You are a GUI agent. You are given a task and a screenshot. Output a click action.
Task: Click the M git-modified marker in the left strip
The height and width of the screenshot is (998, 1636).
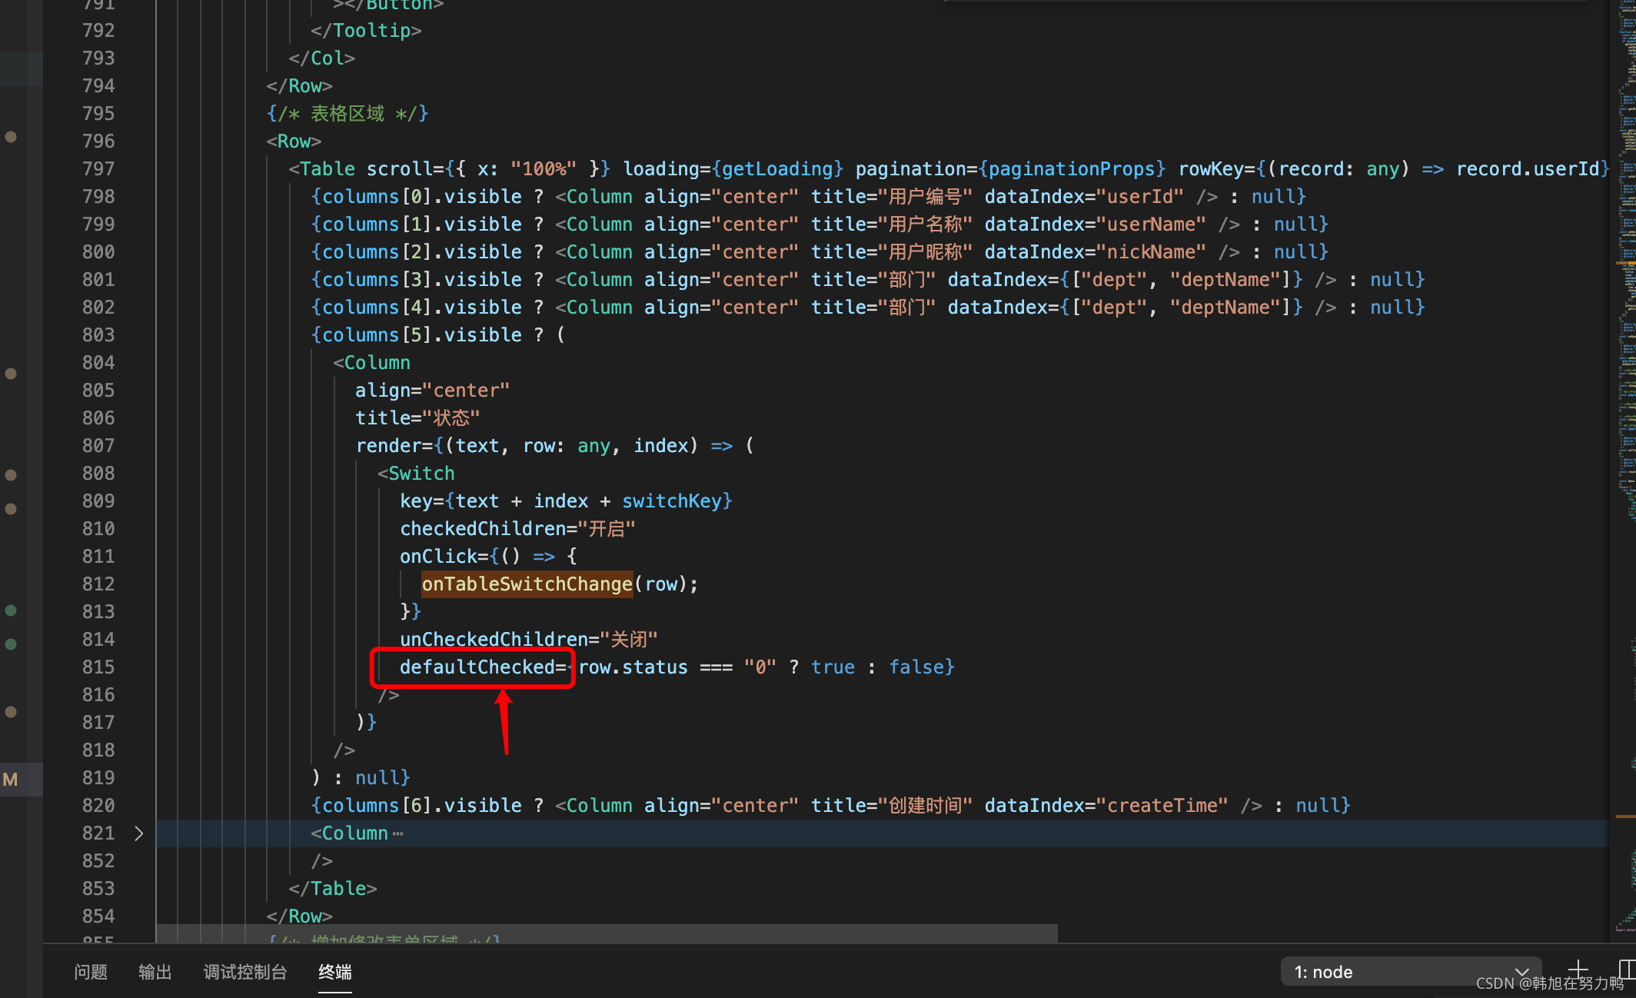pyautogui.click(x=10, y=780)
